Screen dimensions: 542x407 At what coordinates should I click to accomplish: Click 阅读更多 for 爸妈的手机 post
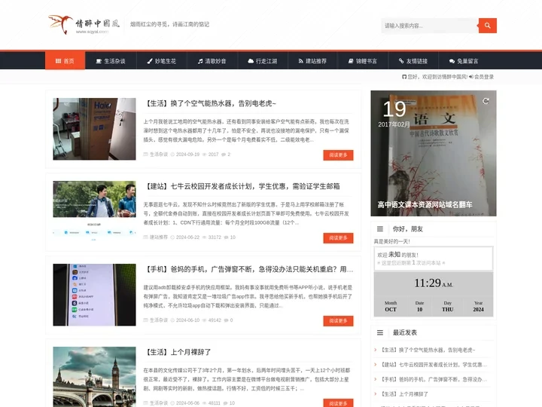pos(338,321)
